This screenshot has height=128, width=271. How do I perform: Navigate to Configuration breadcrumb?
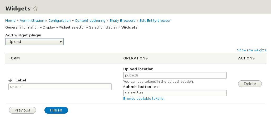point(59,20)
